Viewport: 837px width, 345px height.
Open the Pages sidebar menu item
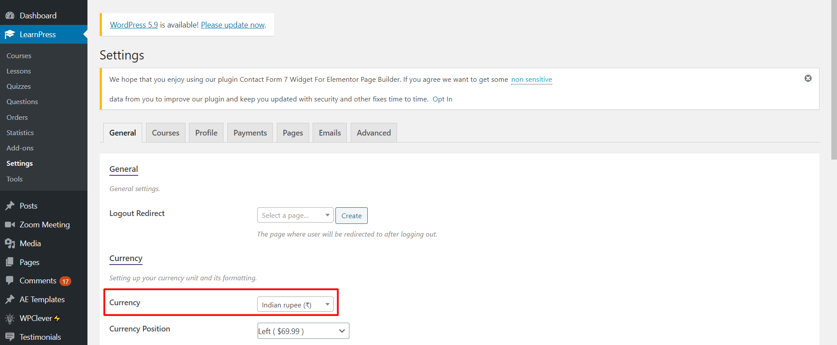44,262
